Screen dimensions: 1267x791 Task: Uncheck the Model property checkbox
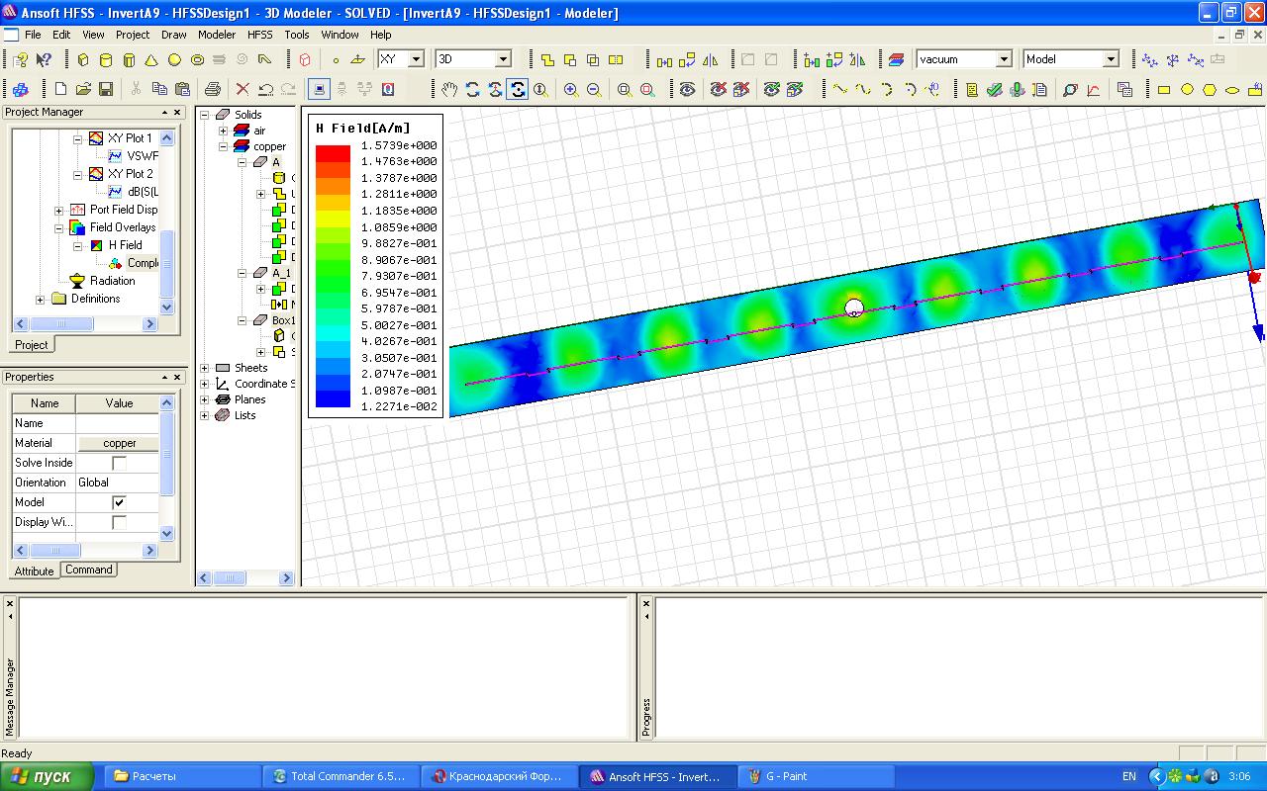tap(119, 502)
